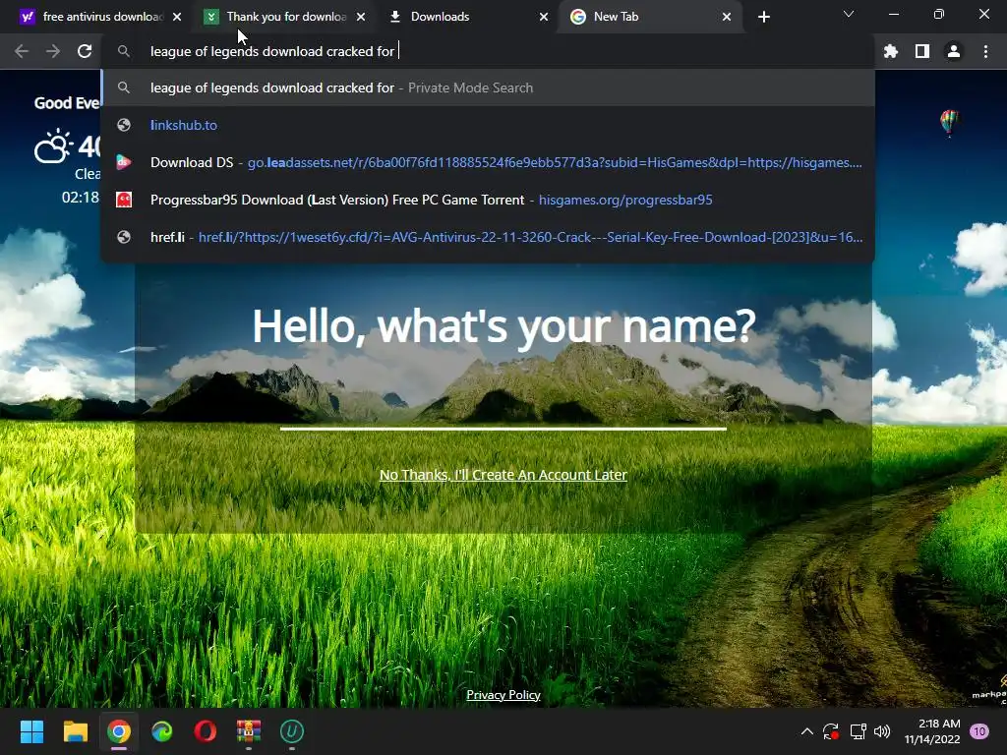This screenshot has height=755, width=1007.
Task: Click No Thanks, I'll Create An Account Later
Action: click(503, 475)
